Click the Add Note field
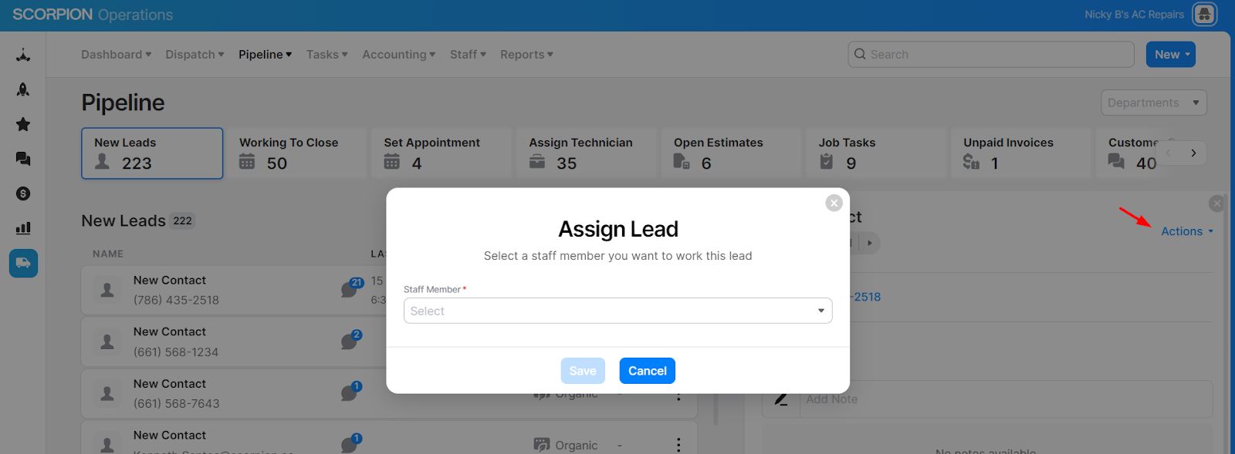 tap(1006, 399)
